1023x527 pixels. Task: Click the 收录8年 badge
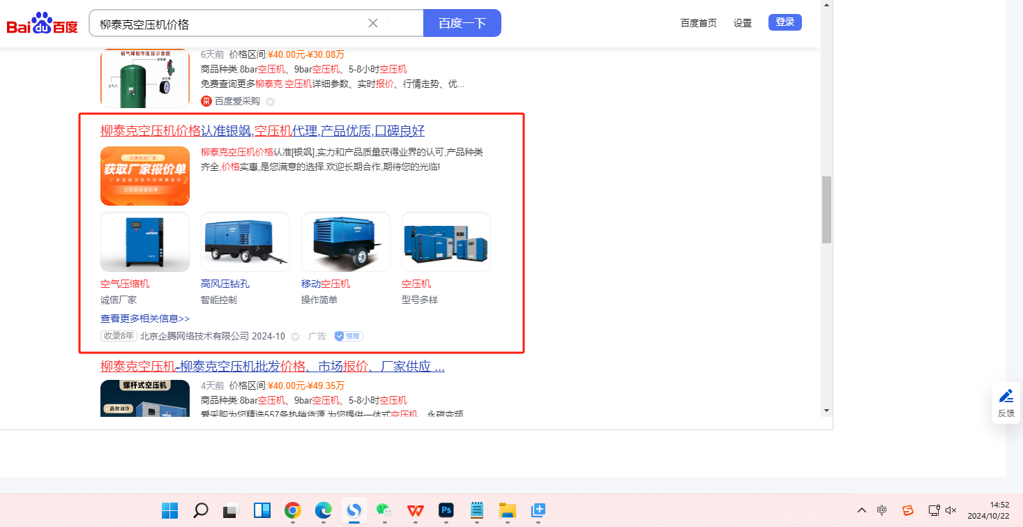(119, 336)
